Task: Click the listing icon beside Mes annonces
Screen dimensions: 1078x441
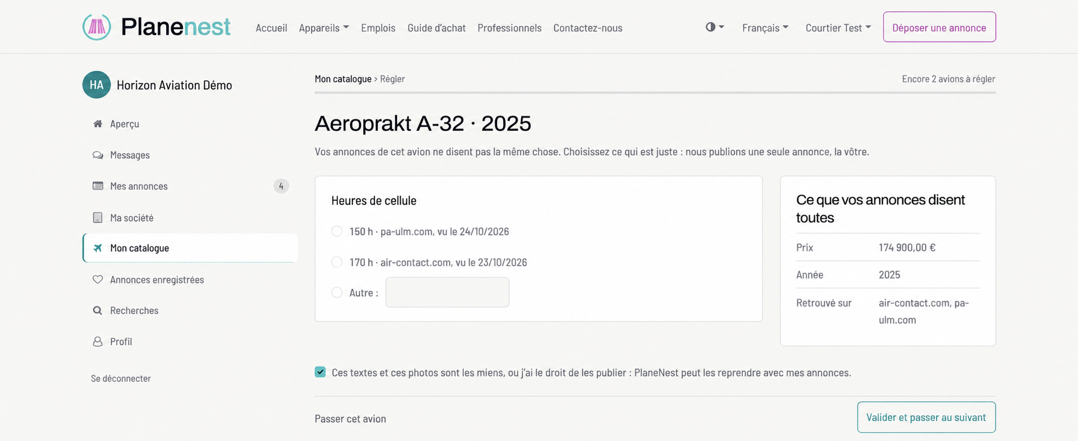Action: (x=98, y=186)
